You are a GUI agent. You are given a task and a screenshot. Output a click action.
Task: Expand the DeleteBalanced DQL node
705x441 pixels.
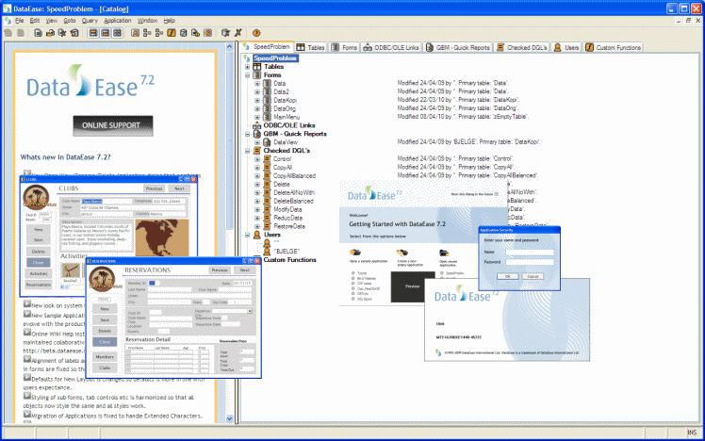coord(257,201)
